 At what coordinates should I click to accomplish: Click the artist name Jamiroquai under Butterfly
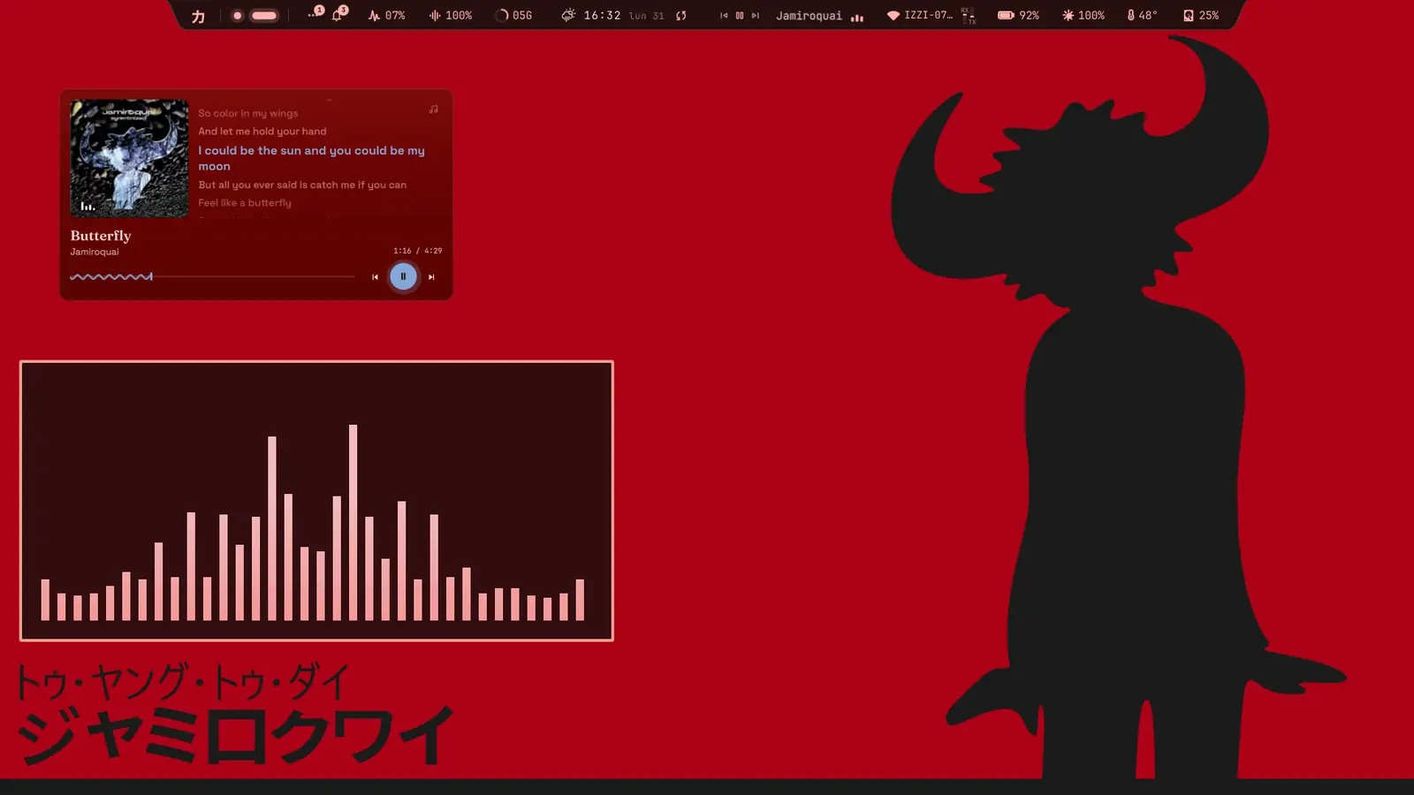click(x=95, y=252)
